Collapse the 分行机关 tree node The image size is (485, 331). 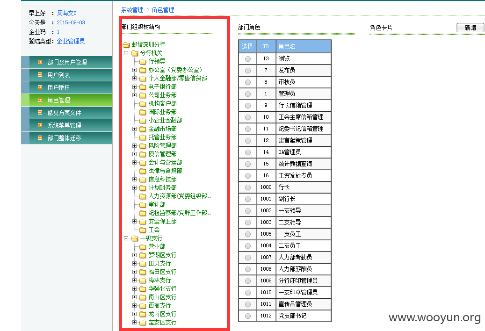[126, 53]
